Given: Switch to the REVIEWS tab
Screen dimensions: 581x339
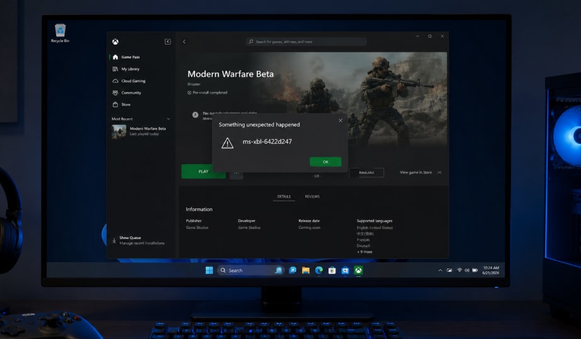Looking at the screenshot, I should click(312, 196).
